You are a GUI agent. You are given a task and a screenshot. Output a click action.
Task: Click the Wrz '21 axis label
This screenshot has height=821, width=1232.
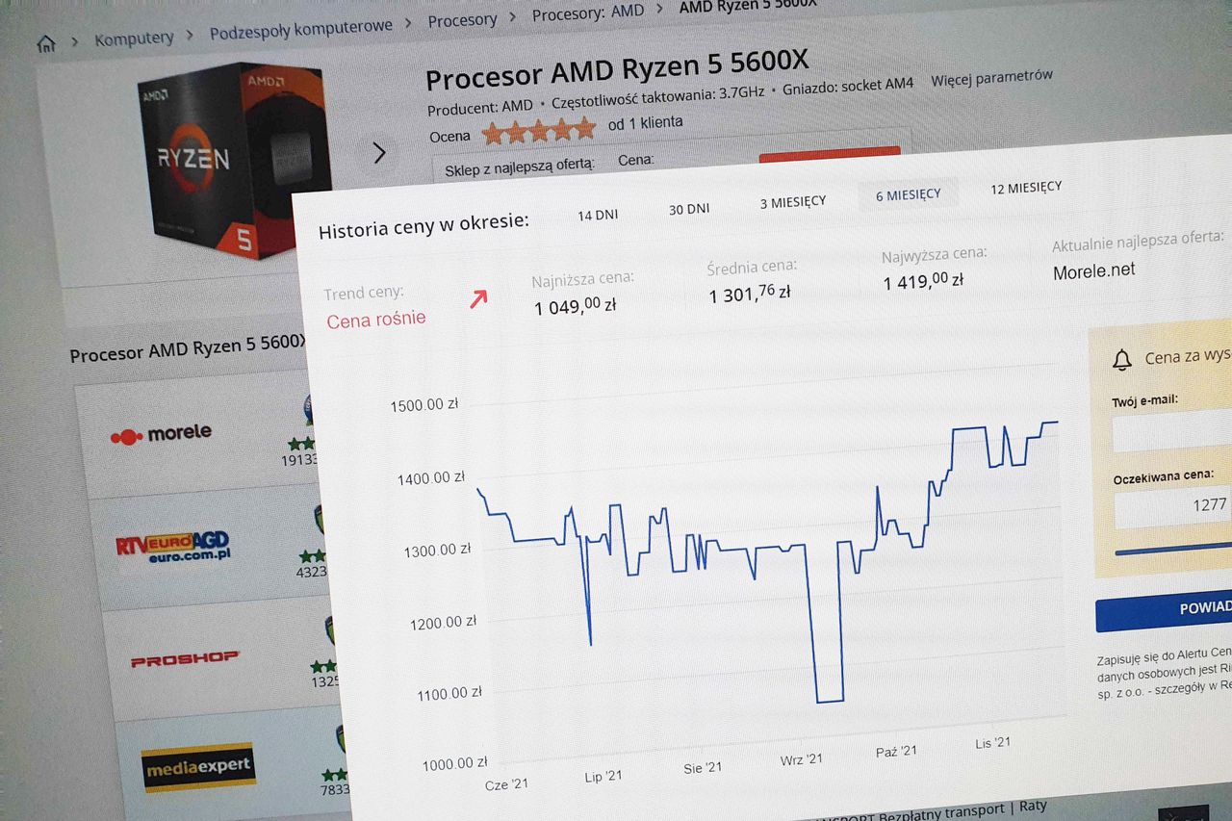point(801,759)
